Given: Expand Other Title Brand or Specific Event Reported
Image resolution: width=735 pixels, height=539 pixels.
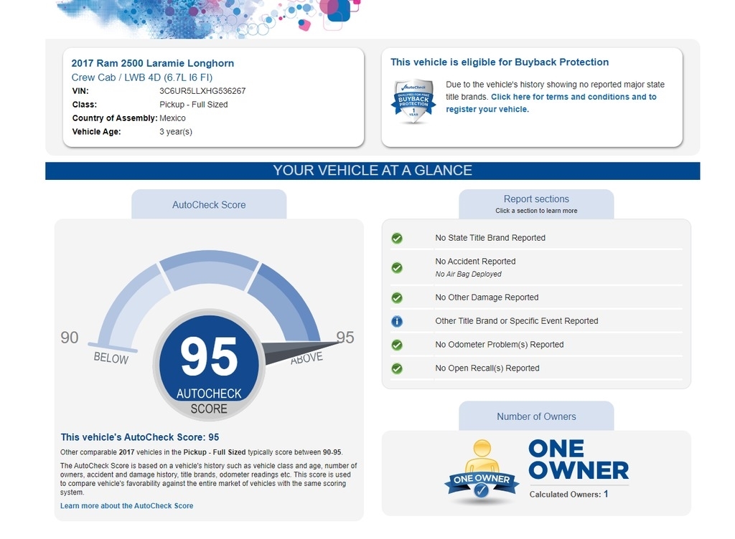Looking at the screenshot, I should click(516, 321).
